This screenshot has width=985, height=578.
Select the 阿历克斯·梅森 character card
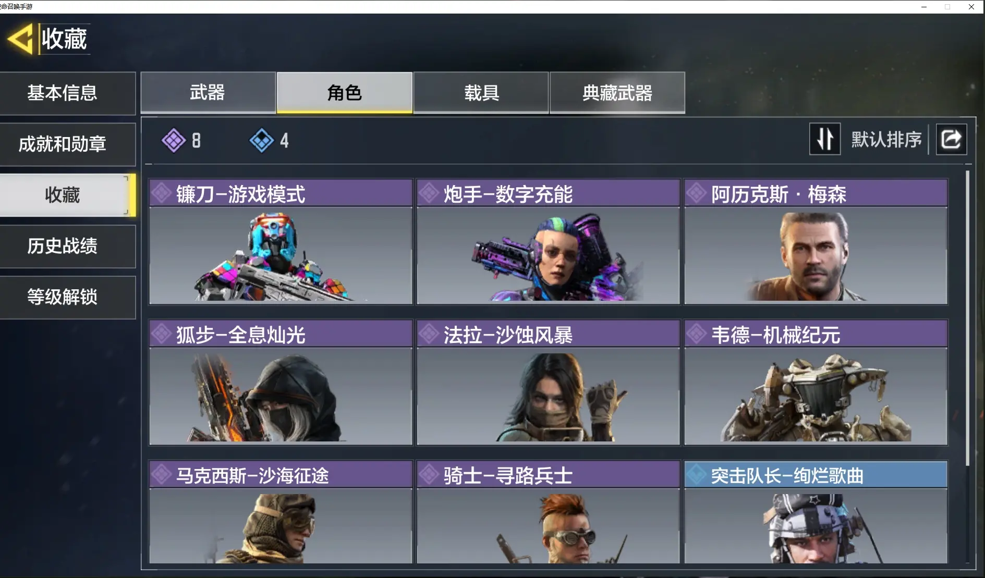(x=816, y=242)
